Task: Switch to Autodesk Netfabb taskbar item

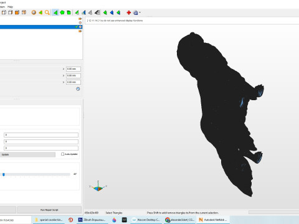Action: [x=213, y=220]
